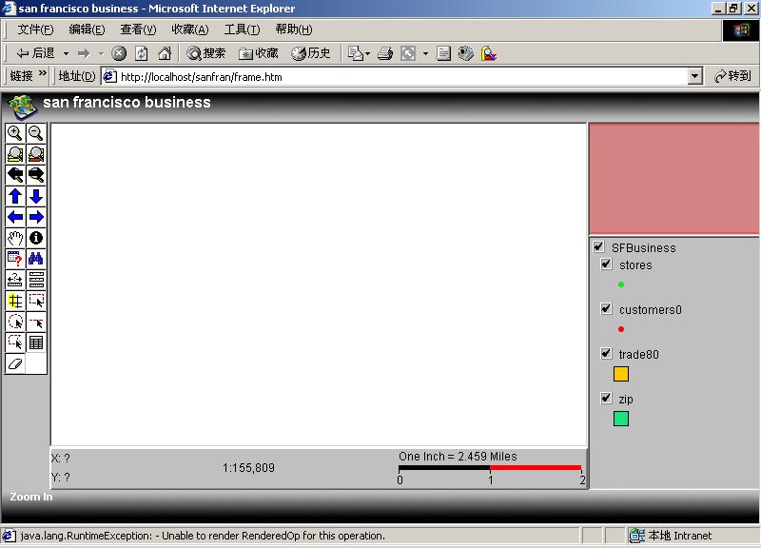761x548 pixels.
Task: Click the pink overview map panel
Action: point(673,179)
